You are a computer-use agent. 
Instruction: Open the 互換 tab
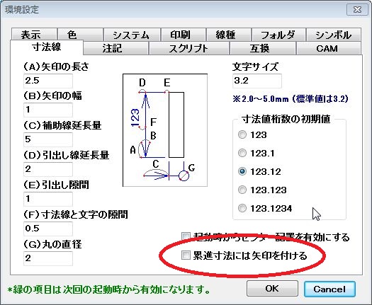tap(263, 48)
